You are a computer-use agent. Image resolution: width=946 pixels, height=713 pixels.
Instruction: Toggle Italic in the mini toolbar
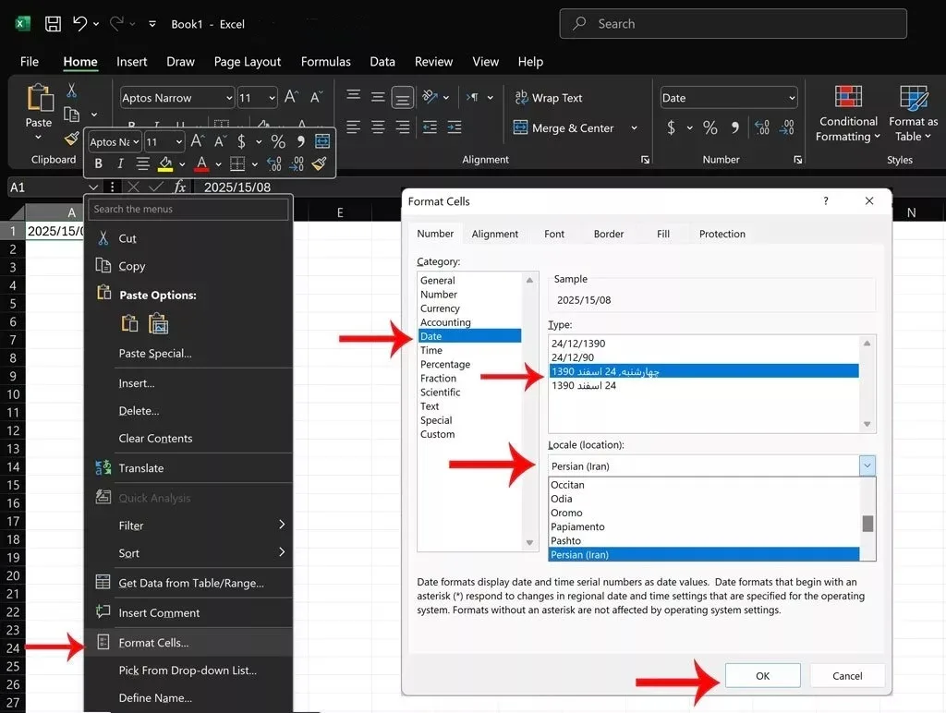(120, 163)
